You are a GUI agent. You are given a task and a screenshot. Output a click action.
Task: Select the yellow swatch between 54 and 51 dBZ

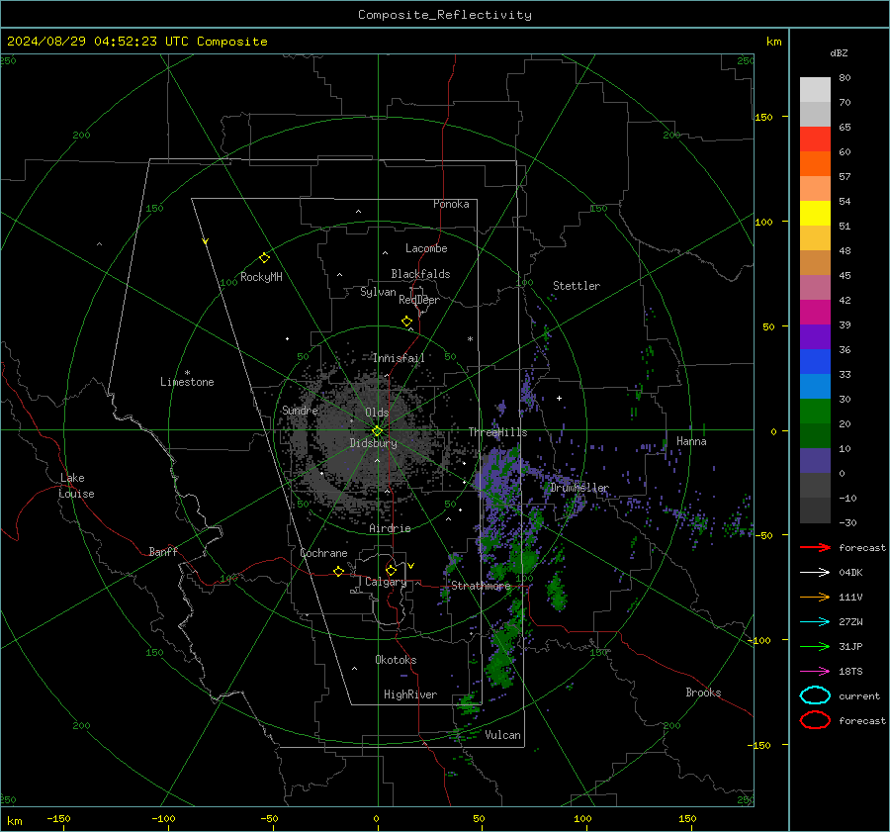(x=815, y=214)
